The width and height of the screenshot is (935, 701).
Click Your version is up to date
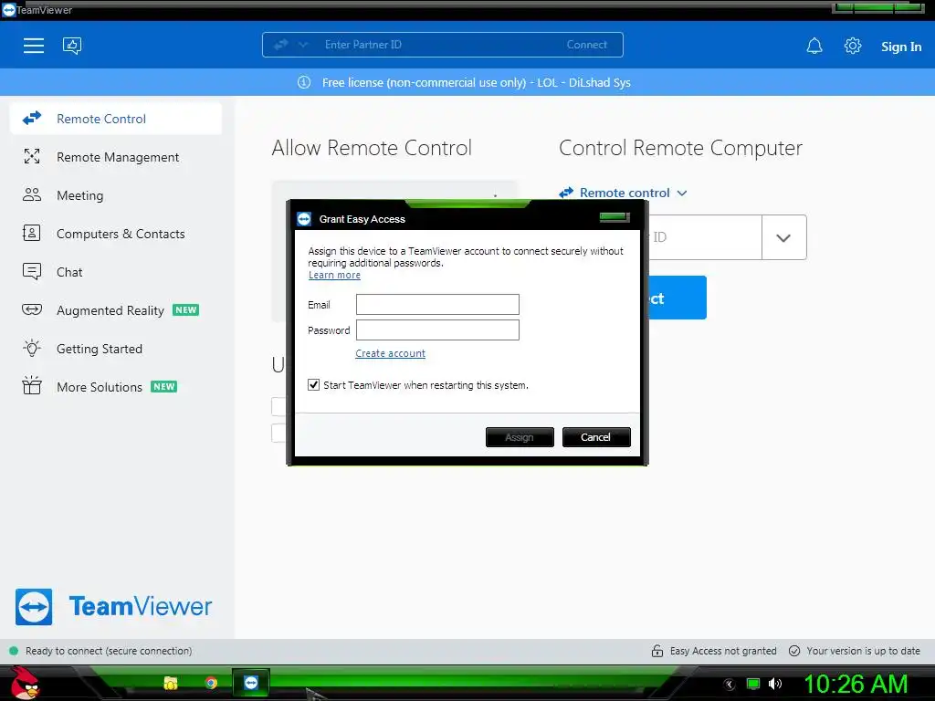[863, 651]
